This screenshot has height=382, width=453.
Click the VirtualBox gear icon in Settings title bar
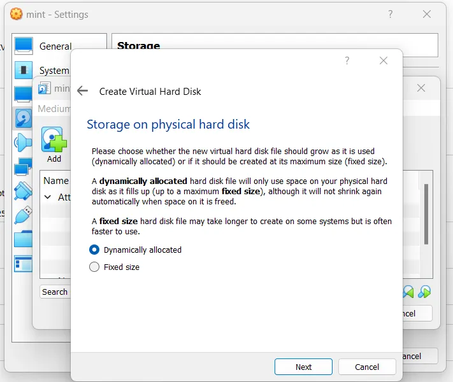[16, 14]
